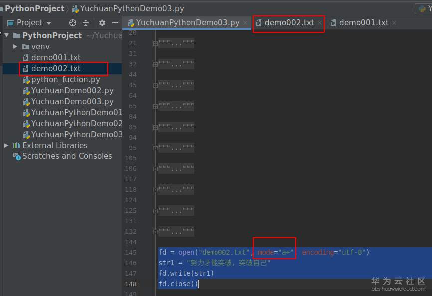Viewport: 432px width, 296px height.
Task: Click the venv folder icon
Action: point(26,46)
